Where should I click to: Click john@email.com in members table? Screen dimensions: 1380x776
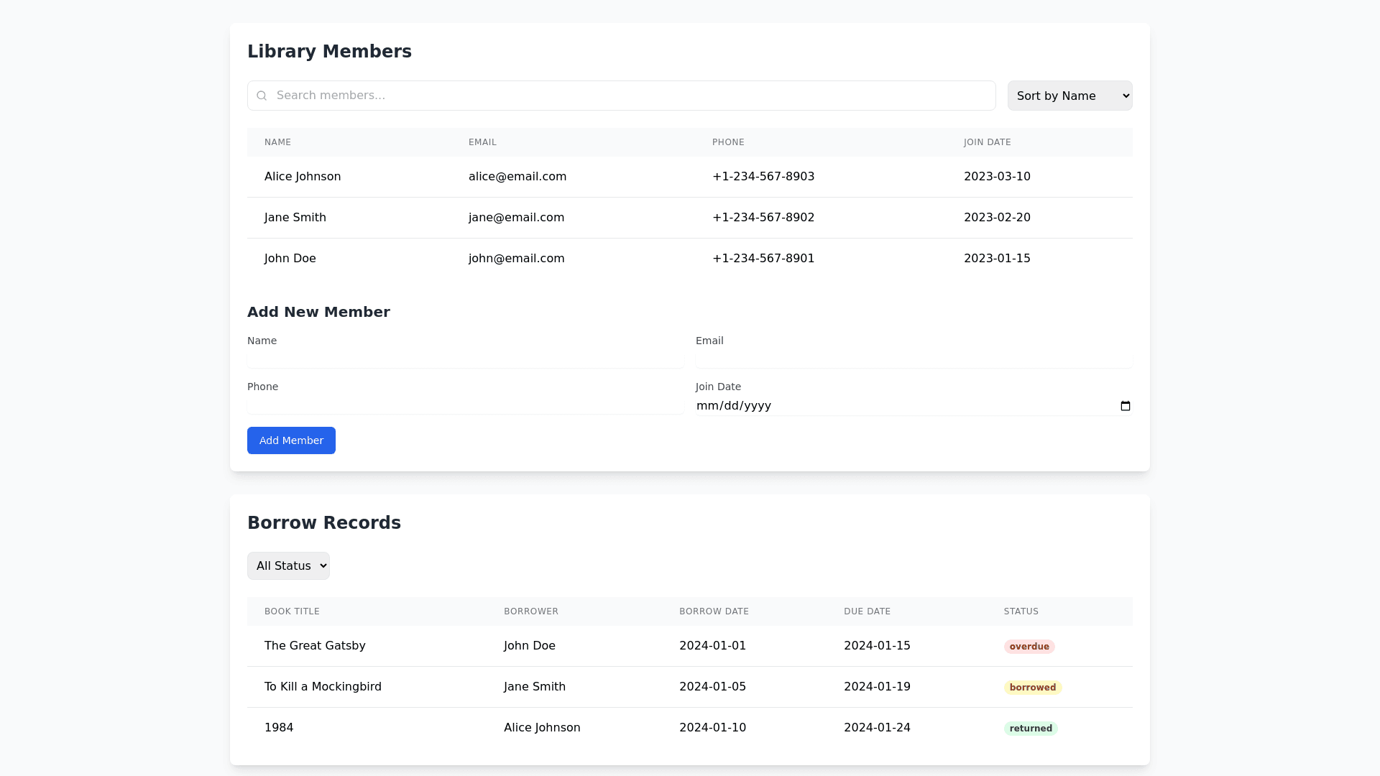pos(516,259)
